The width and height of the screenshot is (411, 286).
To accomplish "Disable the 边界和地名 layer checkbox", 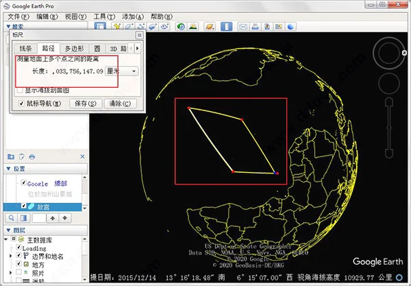I will click(x=18, y=255).
